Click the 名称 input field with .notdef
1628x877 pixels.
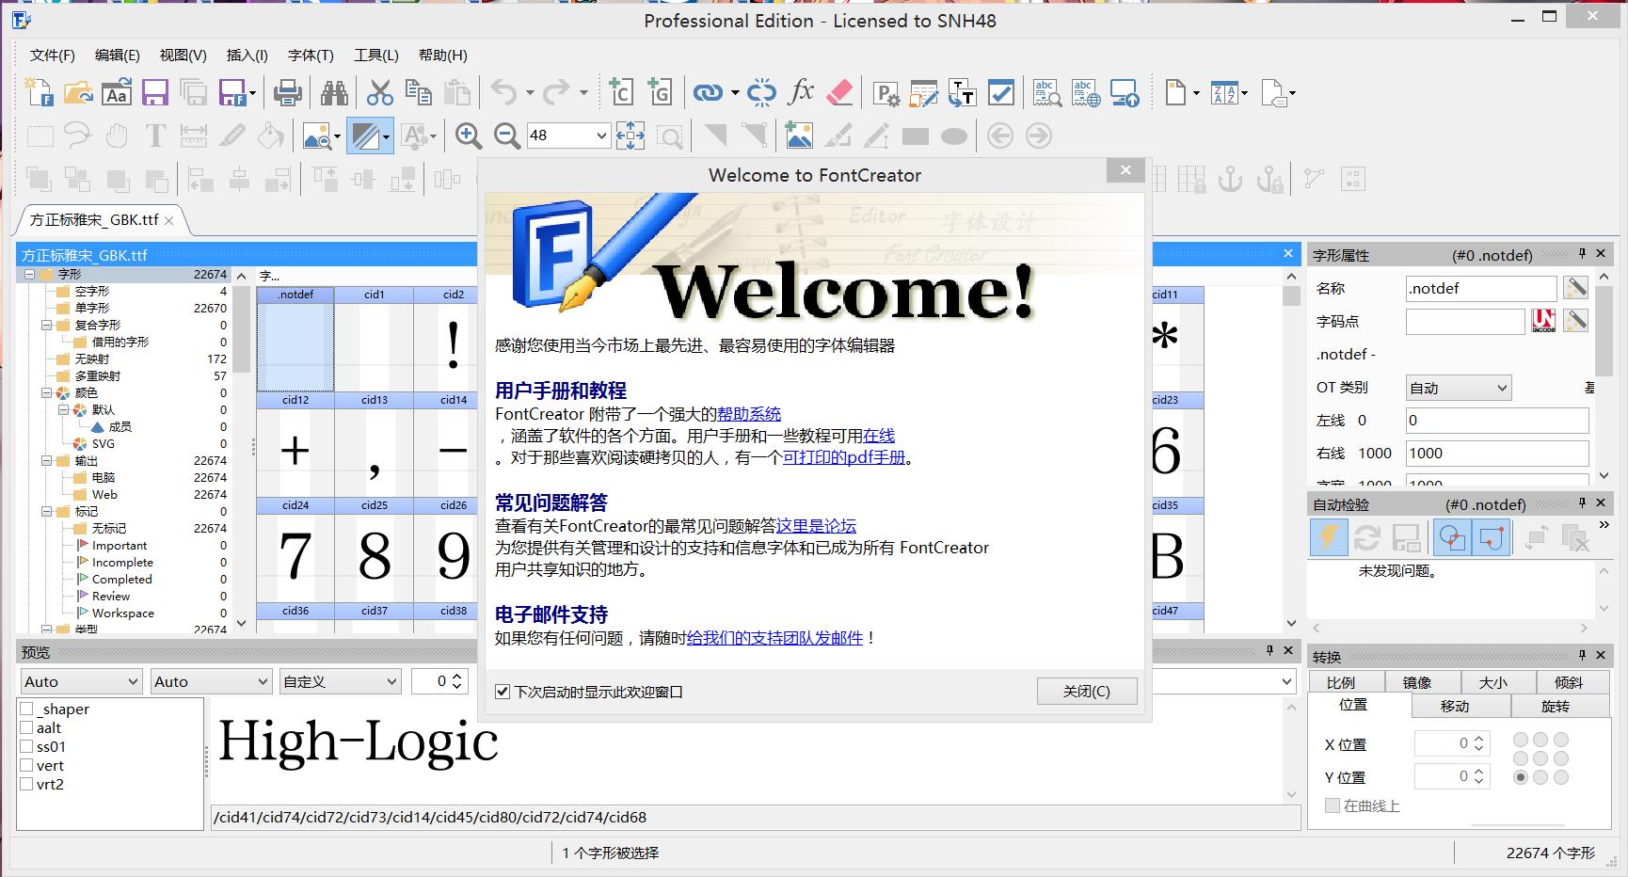pyautogui.click(x=1481, y=288)
